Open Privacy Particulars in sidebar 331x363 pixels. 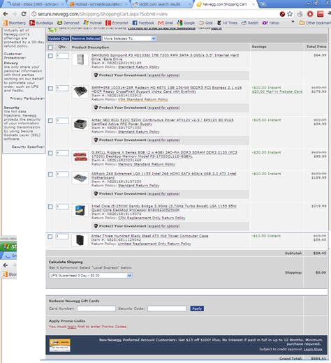click(27, 98)
